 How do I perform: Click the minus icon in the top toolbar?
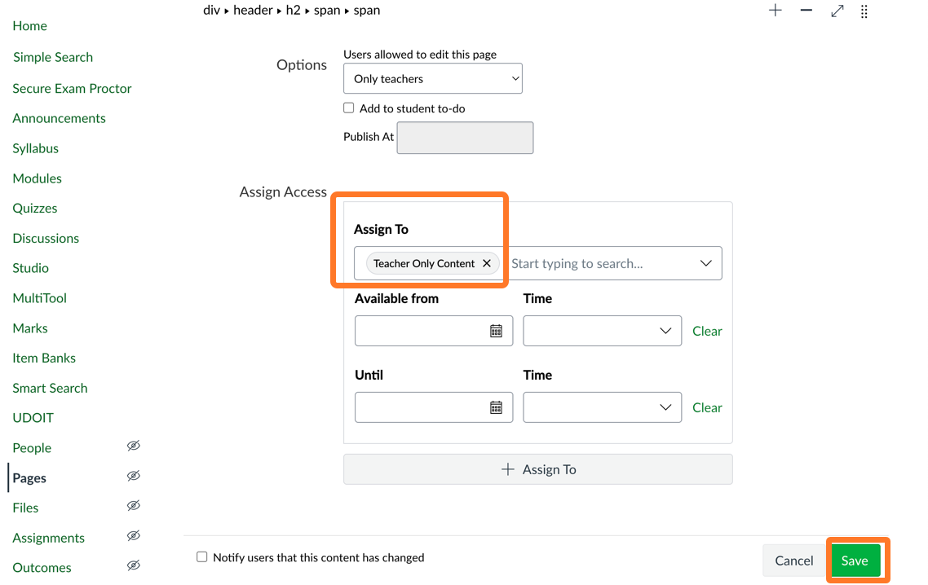click(806, 11)
